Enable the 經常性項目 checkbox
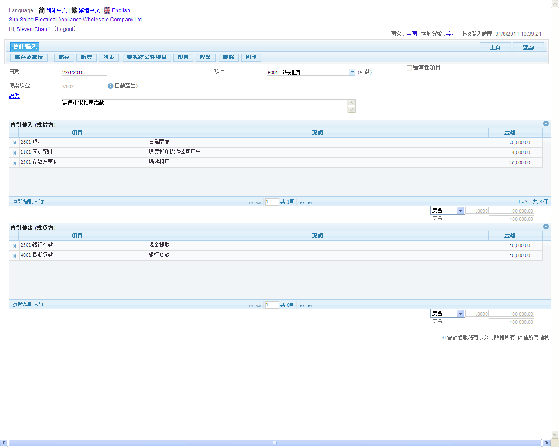 (x=409, y=68)
